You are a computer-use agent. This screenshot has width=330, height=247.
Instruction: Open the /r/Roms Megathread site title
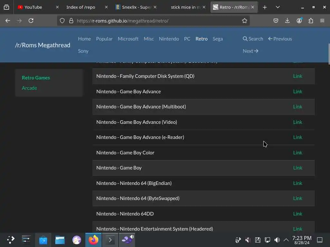[43, 45]
